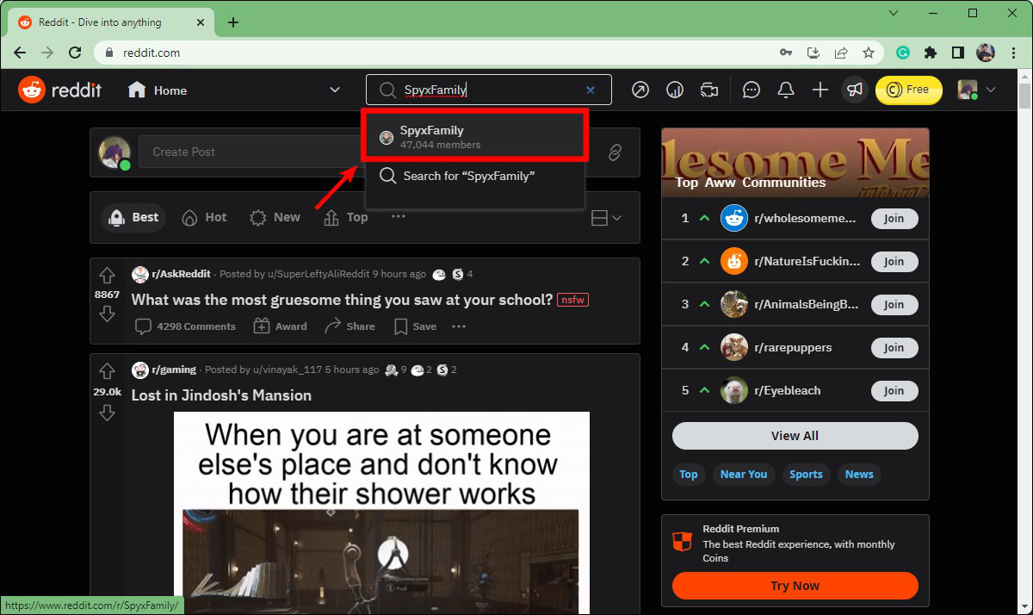
Task: Join r/rarepuppers community
Action: (894, 348)
